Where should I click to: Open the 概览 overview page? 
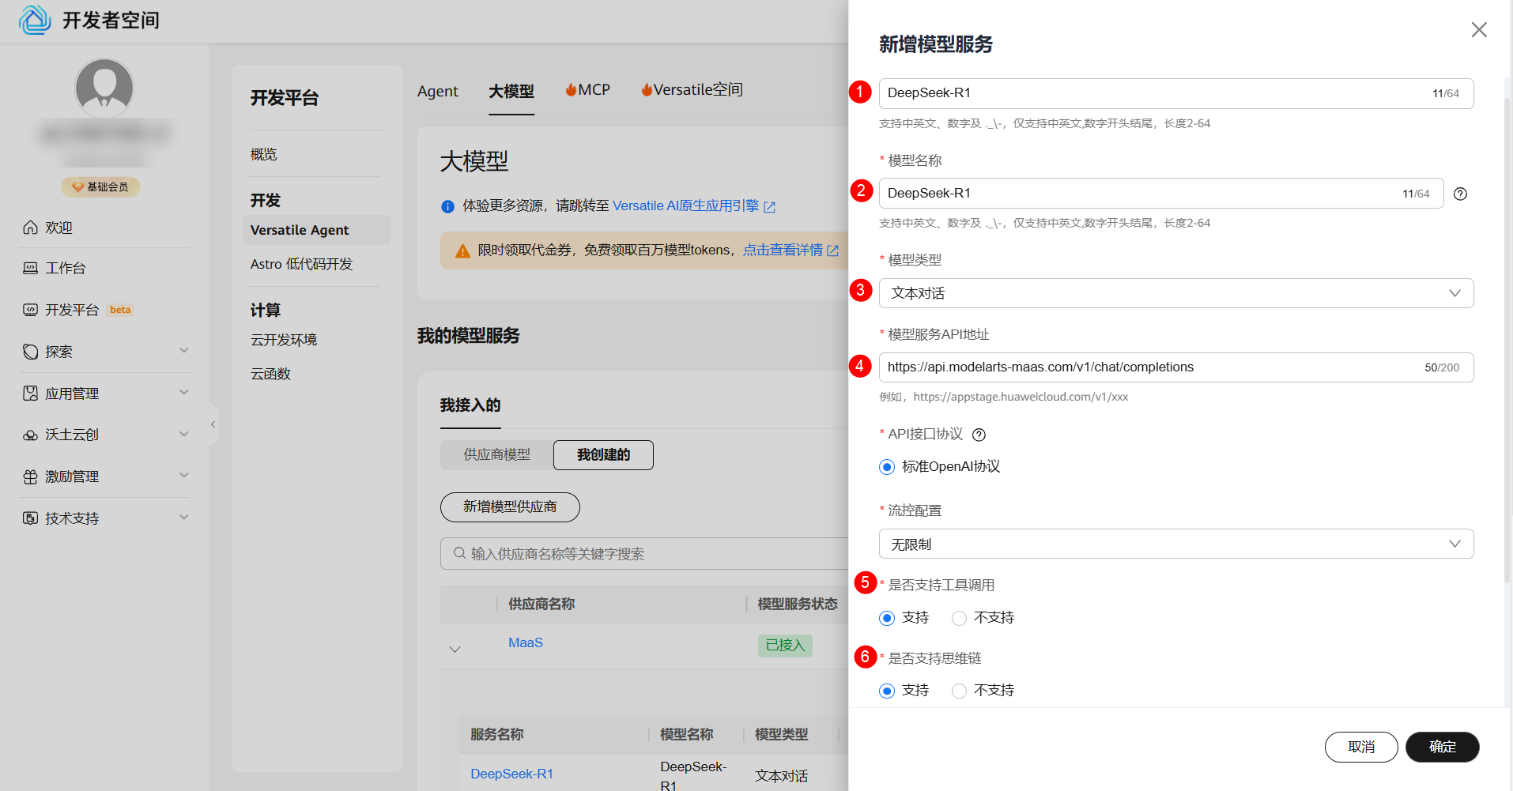click(x=264, y=154)
